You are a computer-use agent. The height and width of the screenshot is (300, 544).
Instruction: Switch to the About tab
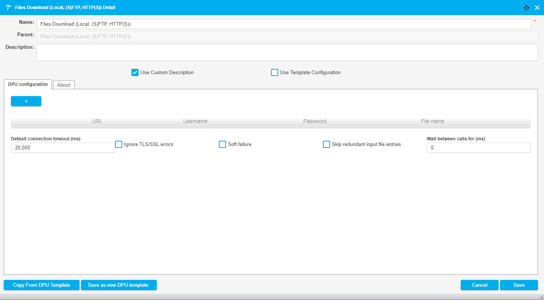(64, 85)
